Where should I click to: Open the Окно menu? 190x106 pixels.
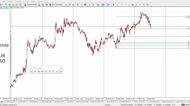(x=33, y=1)
